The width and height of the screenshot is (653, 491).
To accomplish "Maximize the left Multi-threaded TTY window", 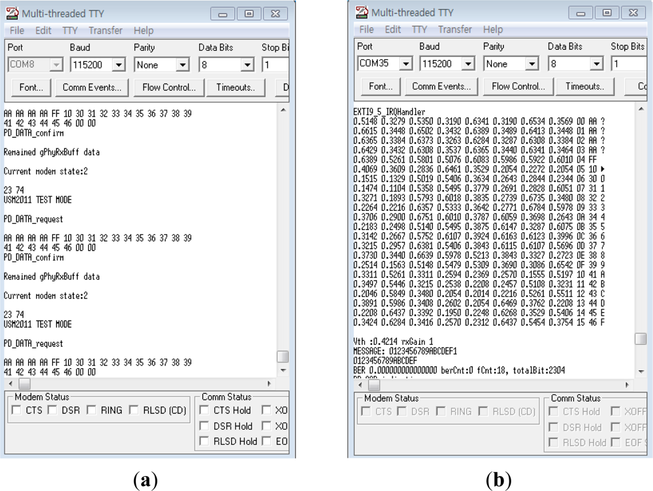I will (x=249, y=14).
